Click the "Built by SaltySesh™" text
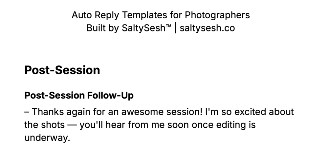Screen dimensions: 330x146 (x=129, y=28)
